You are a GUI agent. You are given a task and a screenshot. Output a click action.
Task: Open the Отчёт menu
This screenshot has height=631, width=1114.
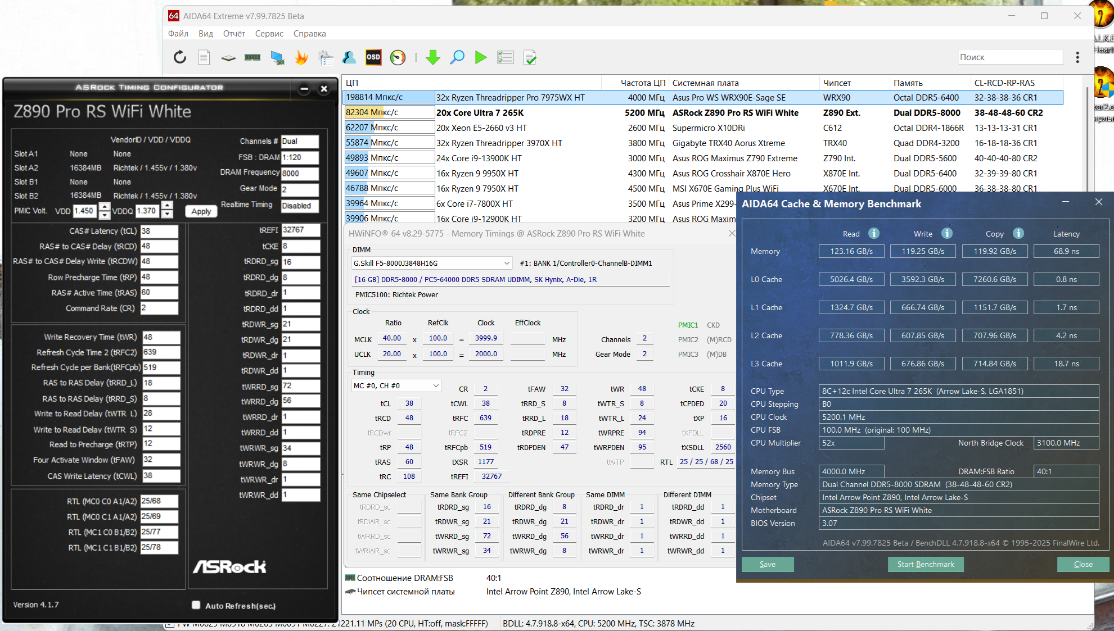click(x=234, y=34)
